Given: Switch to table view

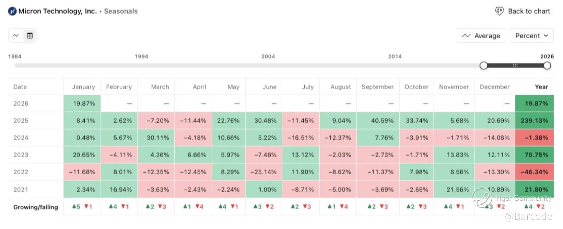Looking at the screenshot, I should point(30,36).
